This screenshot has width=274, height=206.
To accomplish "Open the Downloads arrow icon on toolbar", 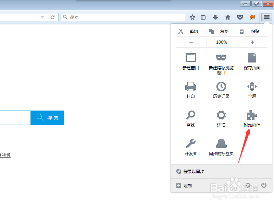I will [x=215, y=17].
